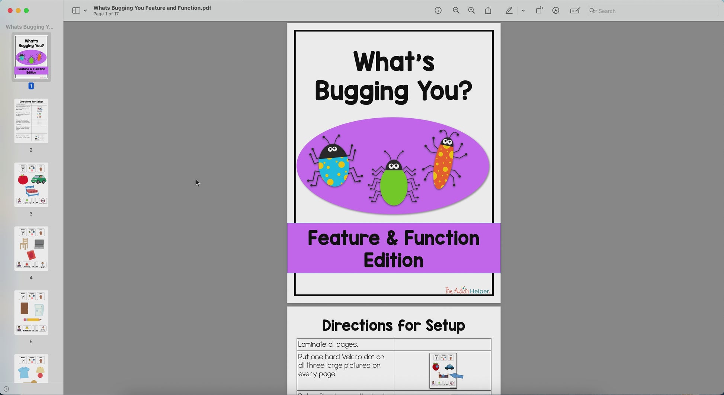The height and width of the screenshot is (395, 724).
Task: Jump to the page 5 thumbnail with the pencil
Action: (x=31, y=313)
